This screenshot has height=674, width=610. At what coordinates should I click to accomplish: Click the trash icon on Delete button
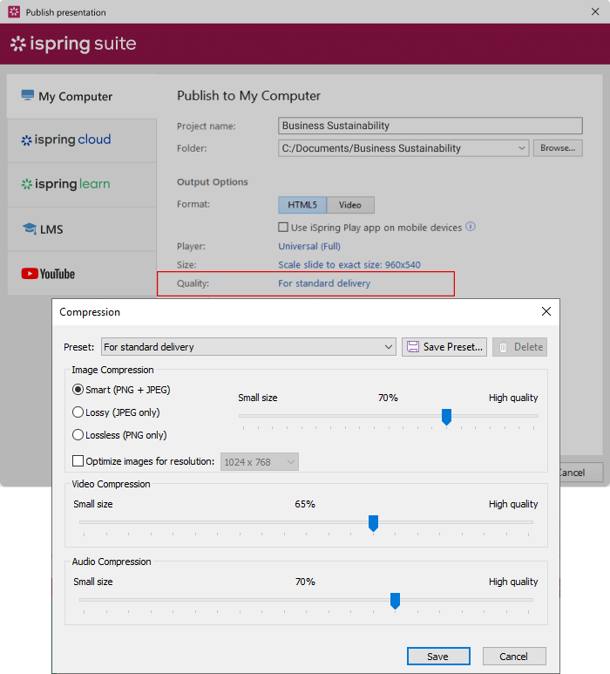(x=503, y=347)
